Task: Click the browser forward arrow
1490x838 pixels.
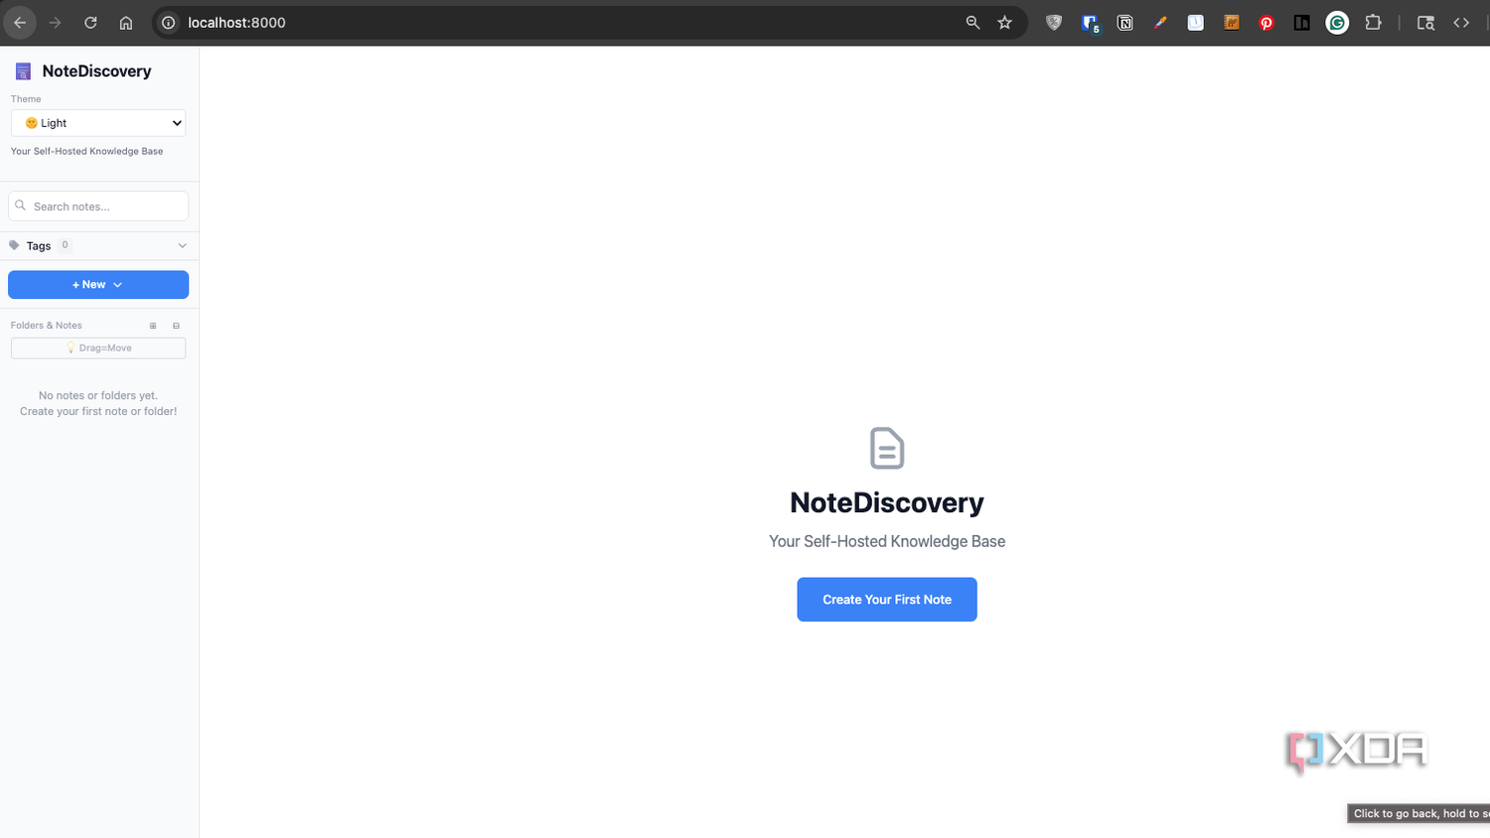Action: (55, 23)
